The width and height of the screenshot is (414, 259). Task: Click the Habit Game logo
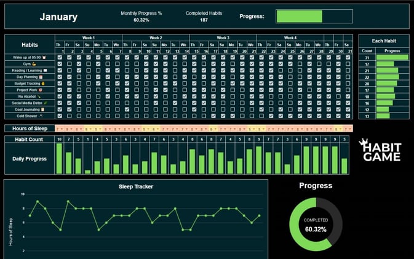pos(380,150)
